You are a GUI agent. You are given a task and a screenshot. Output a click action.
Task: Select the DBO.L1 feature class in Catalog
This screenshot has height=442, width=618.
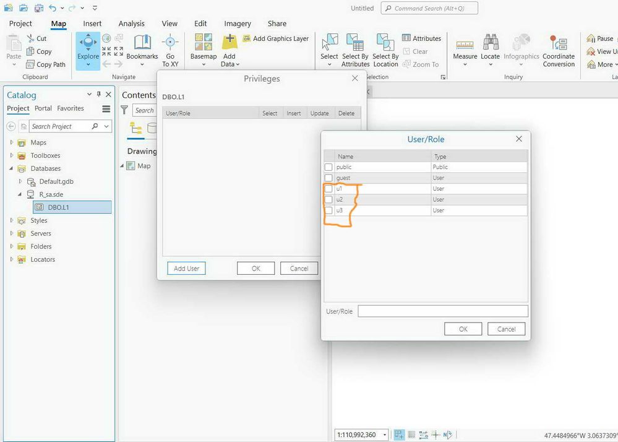(x=72, y=207)
